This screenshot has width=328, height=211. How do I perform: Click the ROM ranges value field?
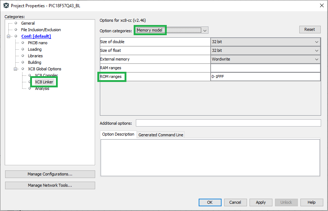265,77
